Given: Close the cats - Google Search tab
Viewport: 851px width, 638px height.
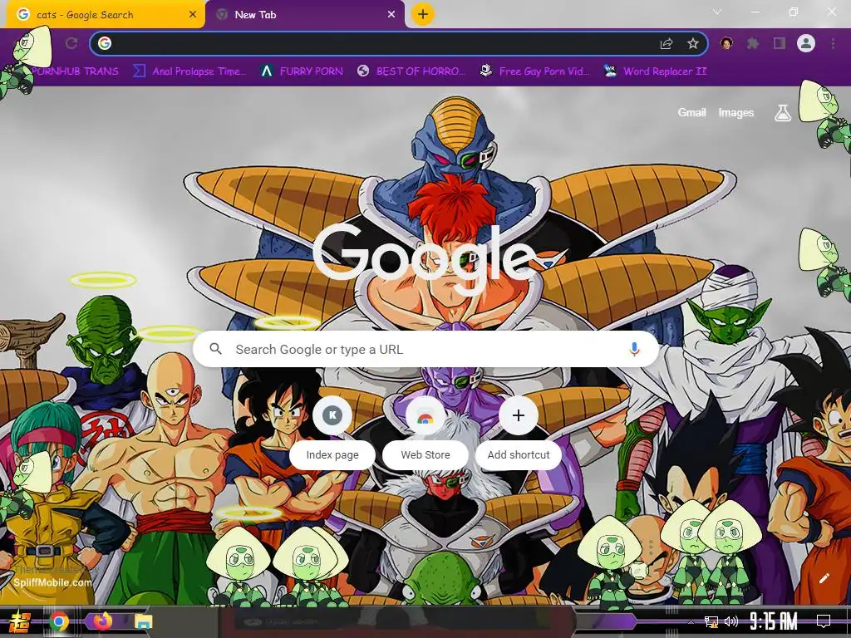Looking at the screenshot, I should 193,15.
